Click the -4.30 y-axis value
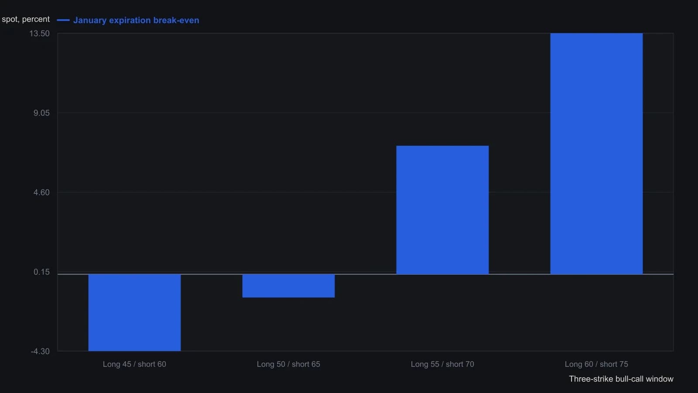 (40, 352)
